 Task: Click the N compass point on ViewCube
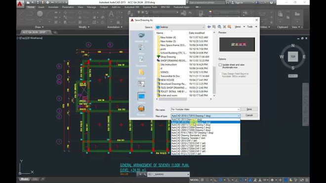(x=293, y=45)
